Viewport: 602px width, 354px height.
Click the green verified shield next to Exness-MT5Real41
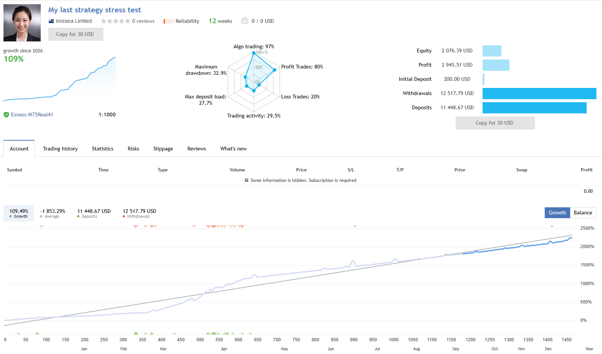6,115
